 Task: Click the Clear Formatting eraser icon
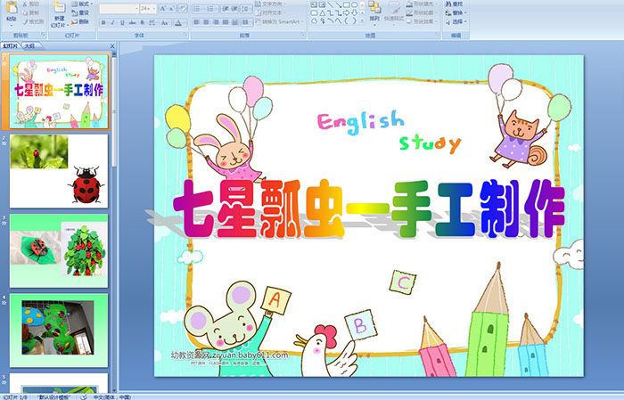click(183, 8)
